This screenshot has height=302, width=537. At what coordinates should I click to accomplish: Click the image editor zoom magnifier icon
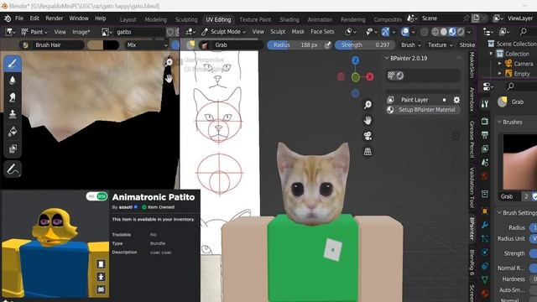tap(169, 62)
